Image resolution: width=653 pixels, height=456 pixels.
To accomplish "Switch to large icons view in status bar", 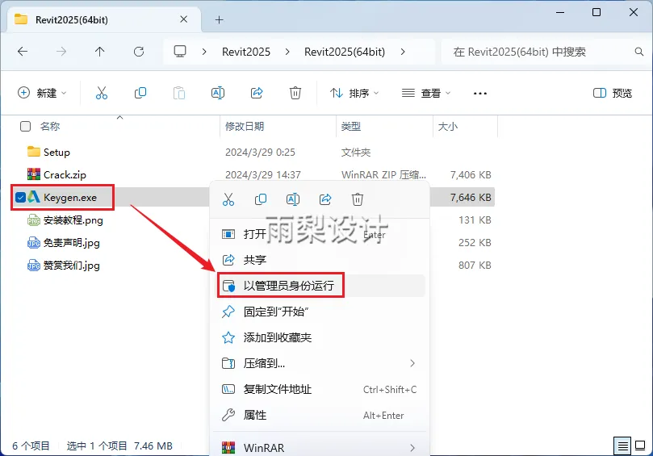I will 640,446.
